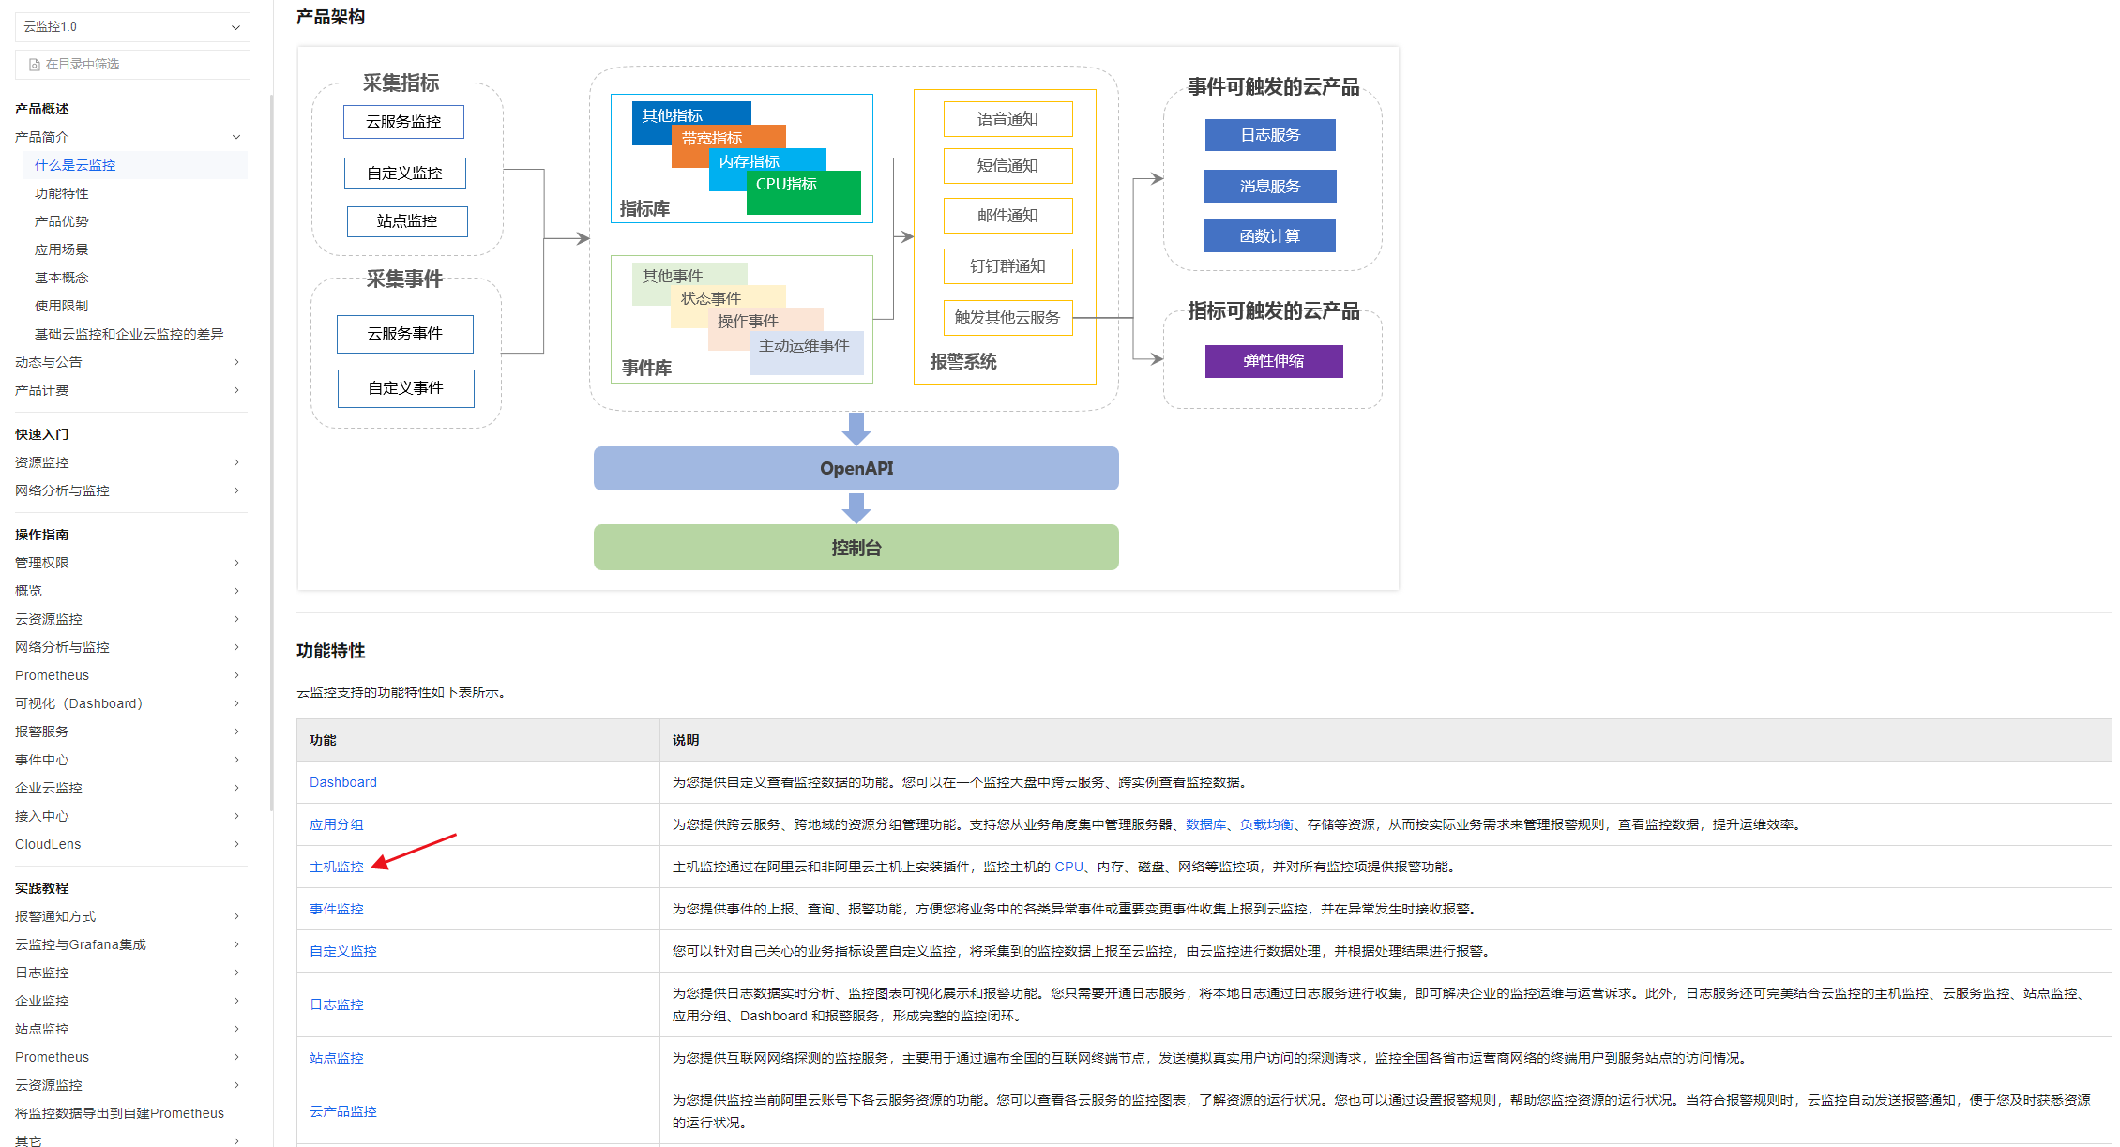Expand the 动态与公告 chevron arrow

click(x=236, y=362)
